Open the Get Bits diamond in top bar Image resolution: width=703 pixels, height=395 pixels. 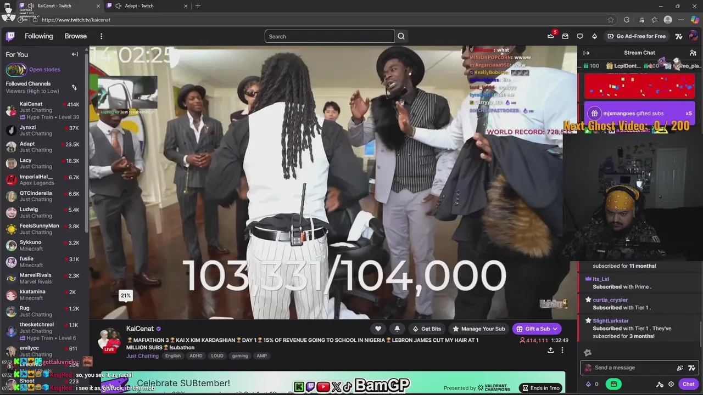(594, 36)
